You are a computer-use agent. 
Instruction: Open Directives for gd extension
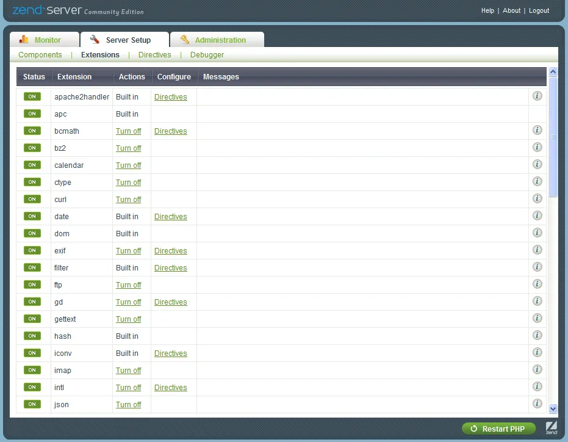point(171,302)
